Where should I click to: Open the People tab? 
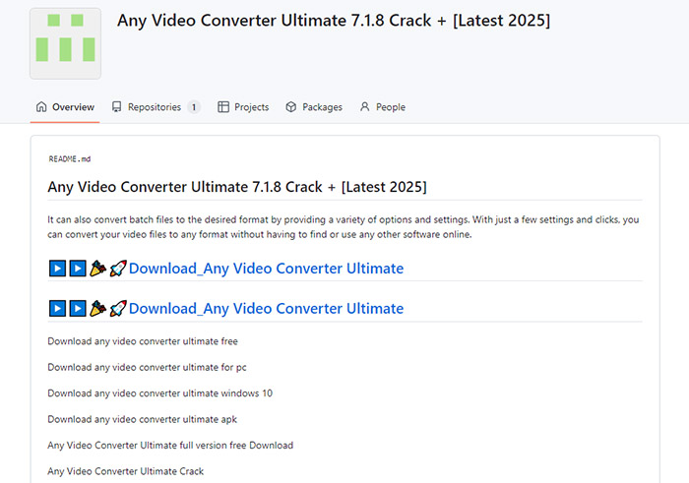(383, 107)
